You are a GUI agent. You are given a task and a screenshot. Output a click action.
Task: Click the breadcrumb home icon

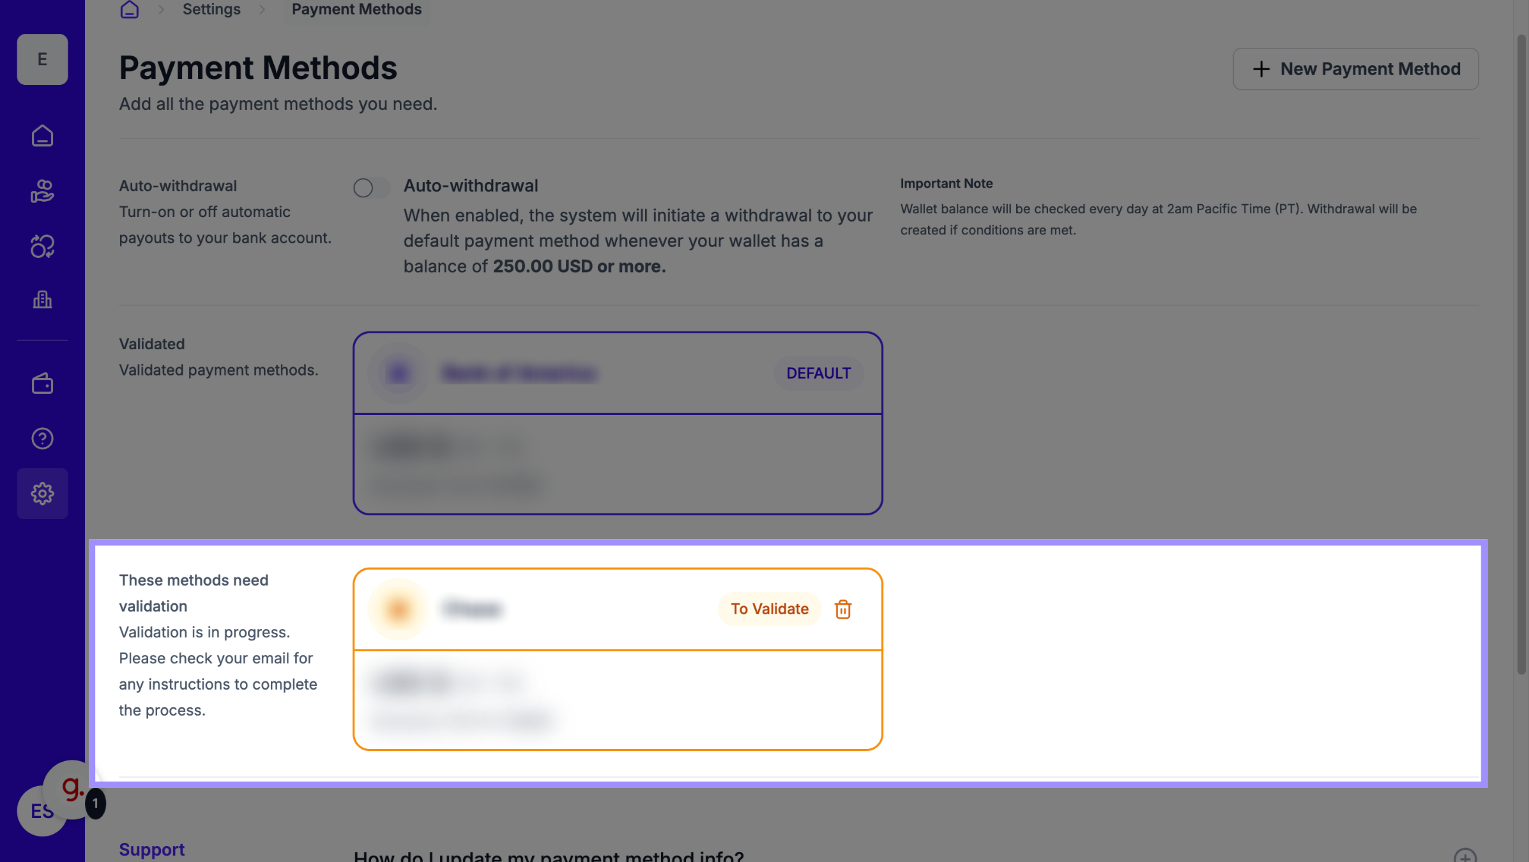pos(130,10)
